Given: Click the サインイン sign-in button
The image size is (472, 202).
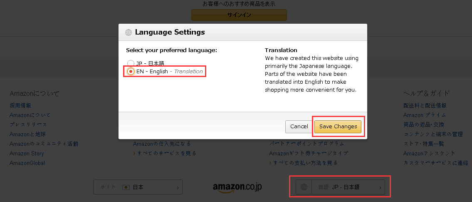Looking at the screenshot, I should point(239,15).
